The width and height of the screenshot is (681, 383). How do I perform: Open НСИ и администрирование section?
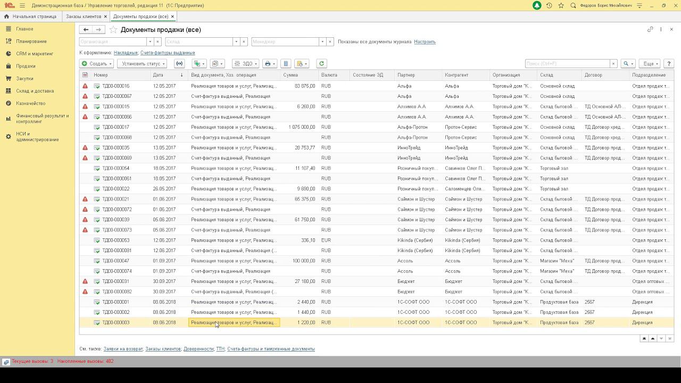pyautogui.click(x=37, y=137)
